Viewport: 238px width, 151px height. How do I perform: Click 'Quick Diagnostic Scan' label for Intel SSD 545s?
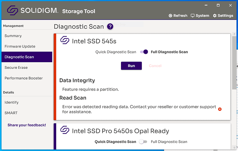(x=116, y=52)
